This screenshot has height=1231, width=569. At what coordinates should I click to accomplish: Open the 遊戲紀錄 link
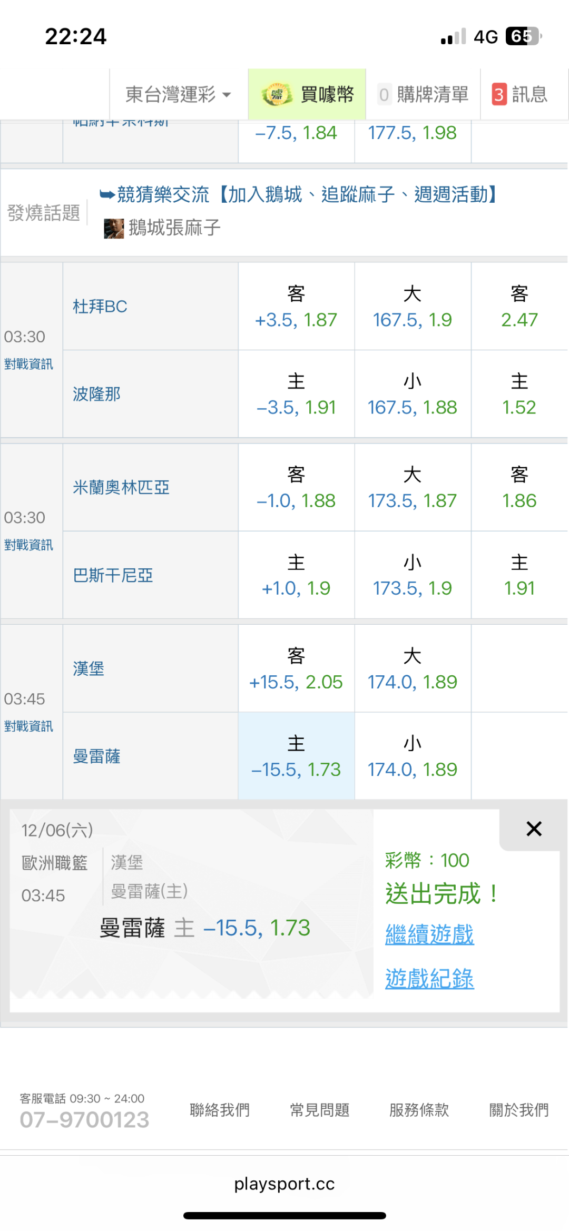(429, 979)
